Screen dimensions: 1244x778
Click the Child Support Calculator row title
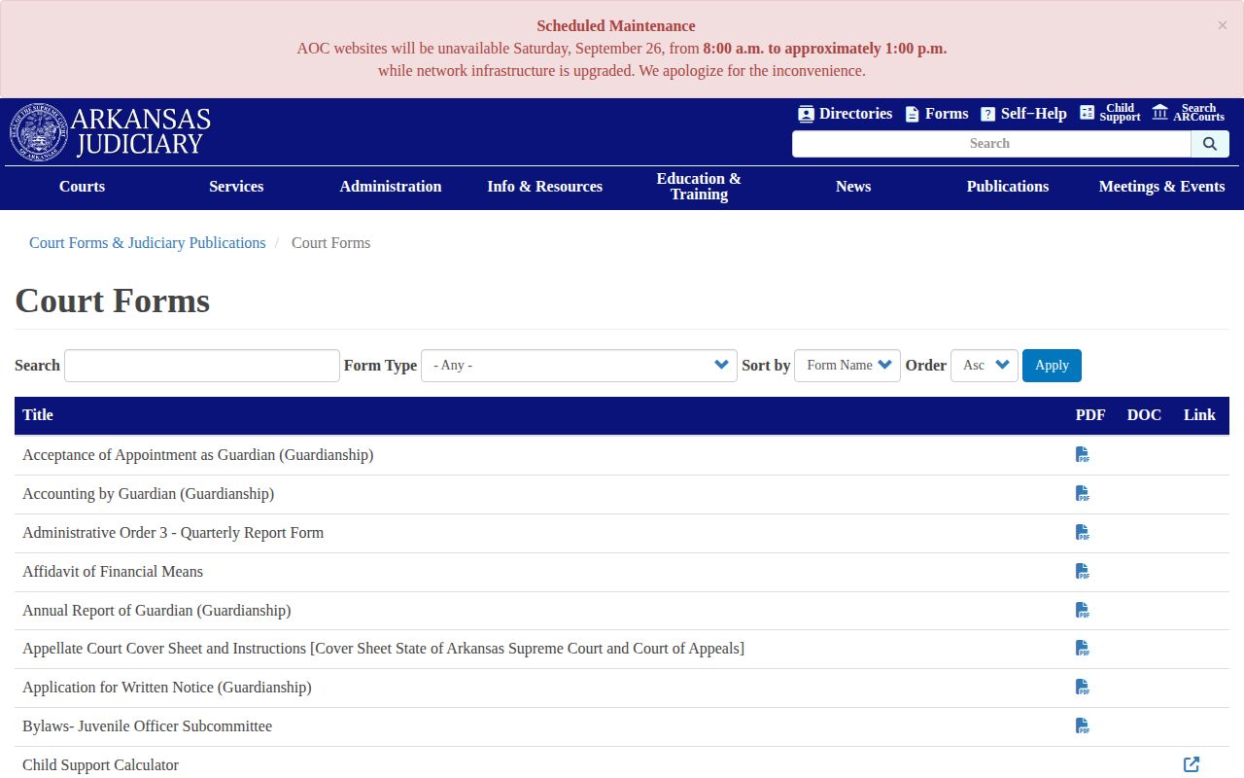[x=101, y=765]
